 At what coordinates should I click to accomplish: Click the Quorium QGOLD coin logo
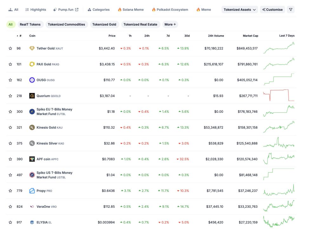(x=32, y=96)
